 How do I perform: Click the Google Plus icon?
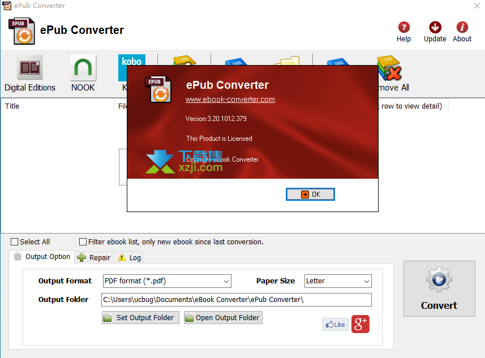pos(360,324)
